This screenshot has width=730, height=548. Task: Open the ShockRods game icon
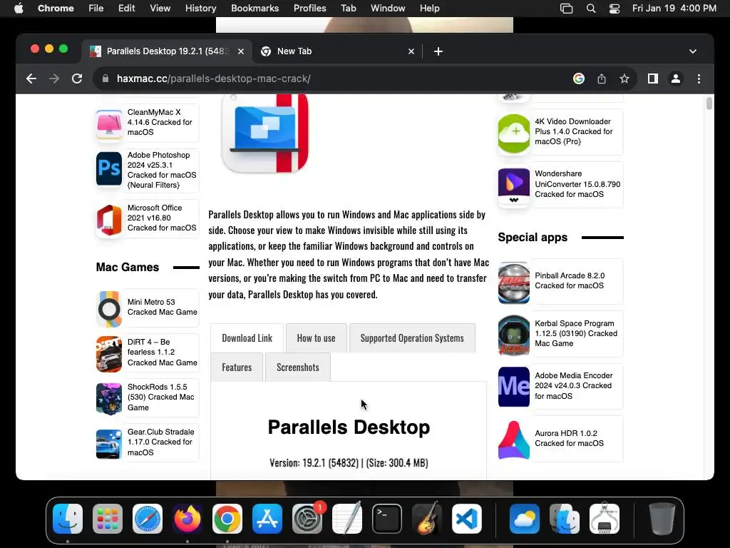pos(109,398)
